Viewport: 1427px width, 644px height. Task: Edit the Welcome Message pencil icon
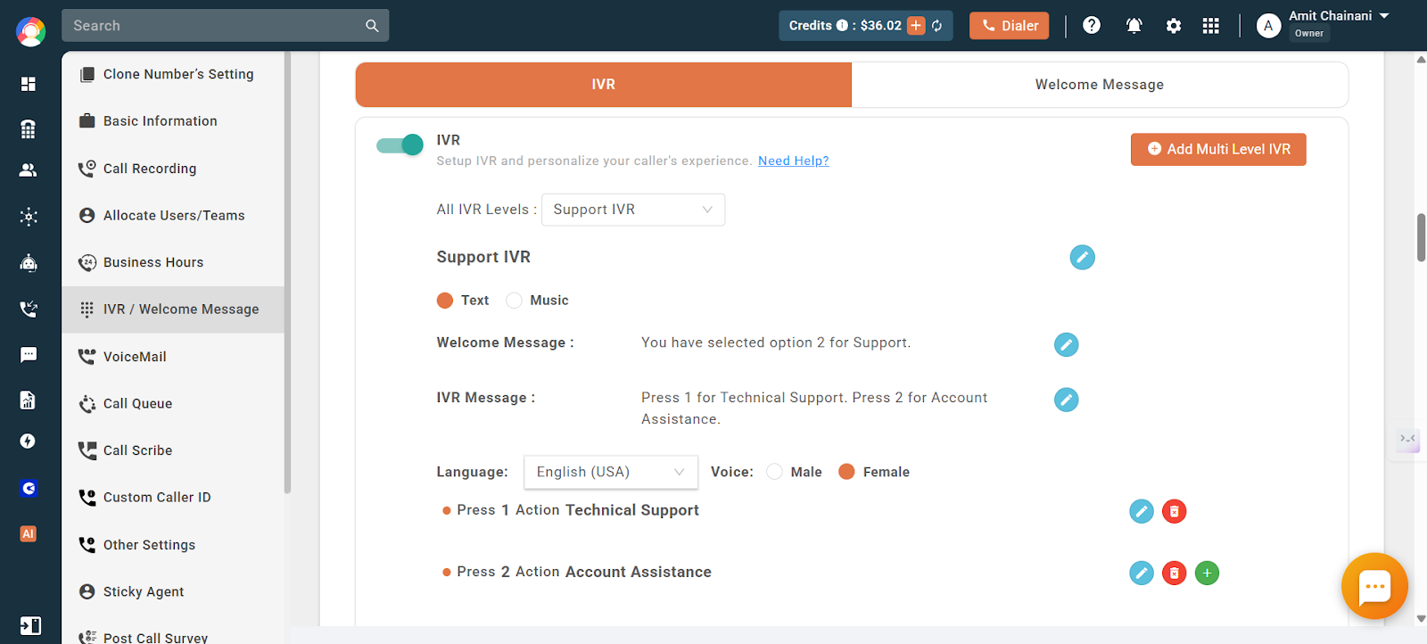pyautogui.click(x=1066, y=344)
